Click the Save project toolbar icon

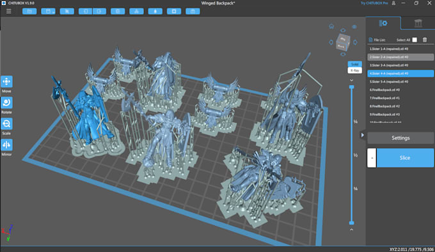point(48,12)
